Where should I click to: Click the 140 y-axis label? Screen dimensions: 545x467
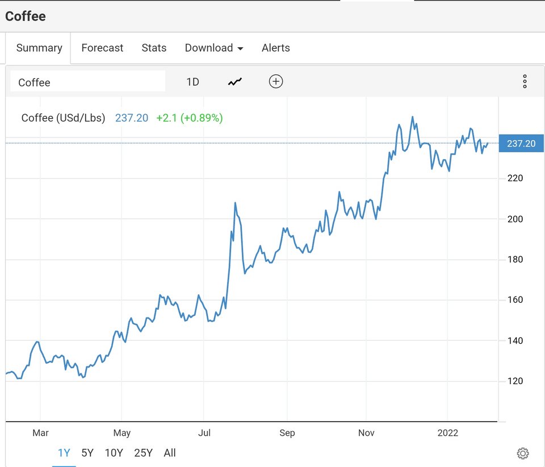515,341
